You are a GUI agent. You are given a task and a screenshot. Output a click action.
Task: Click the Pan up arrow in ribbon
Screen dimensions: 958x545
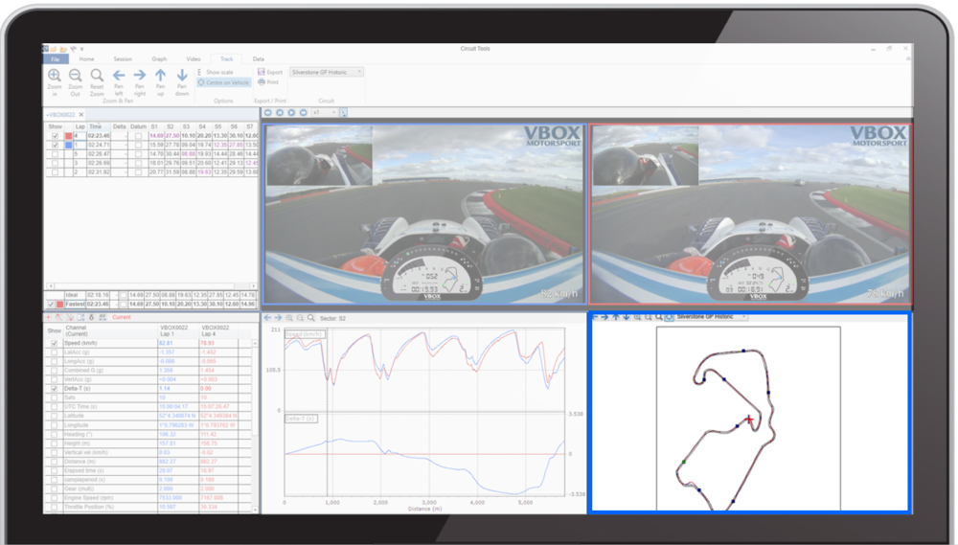coord(161,75)
